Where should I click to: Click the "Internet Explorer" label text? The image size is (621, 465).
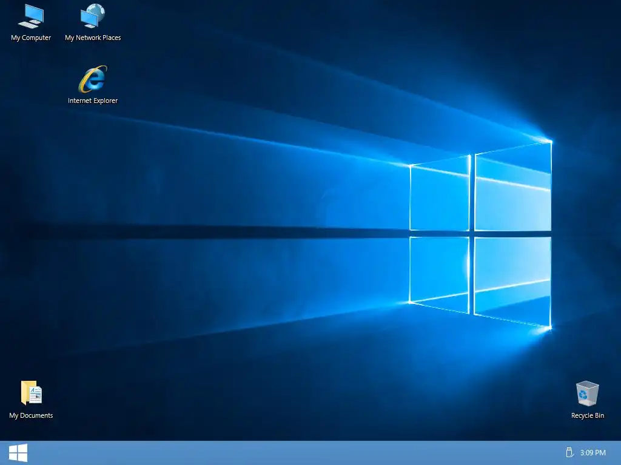click(93, 101)
